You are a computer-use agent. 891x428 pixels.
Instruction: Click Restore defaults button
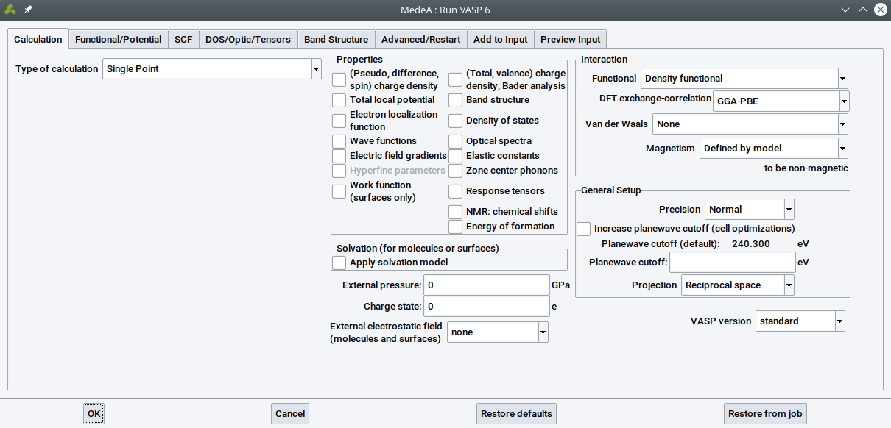pyautogui.click(x=517, y=414)
